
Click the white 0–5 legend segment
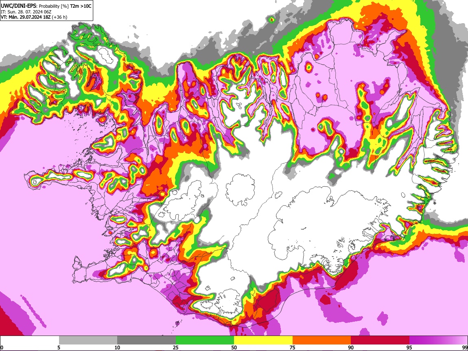(x=30, y=340)
